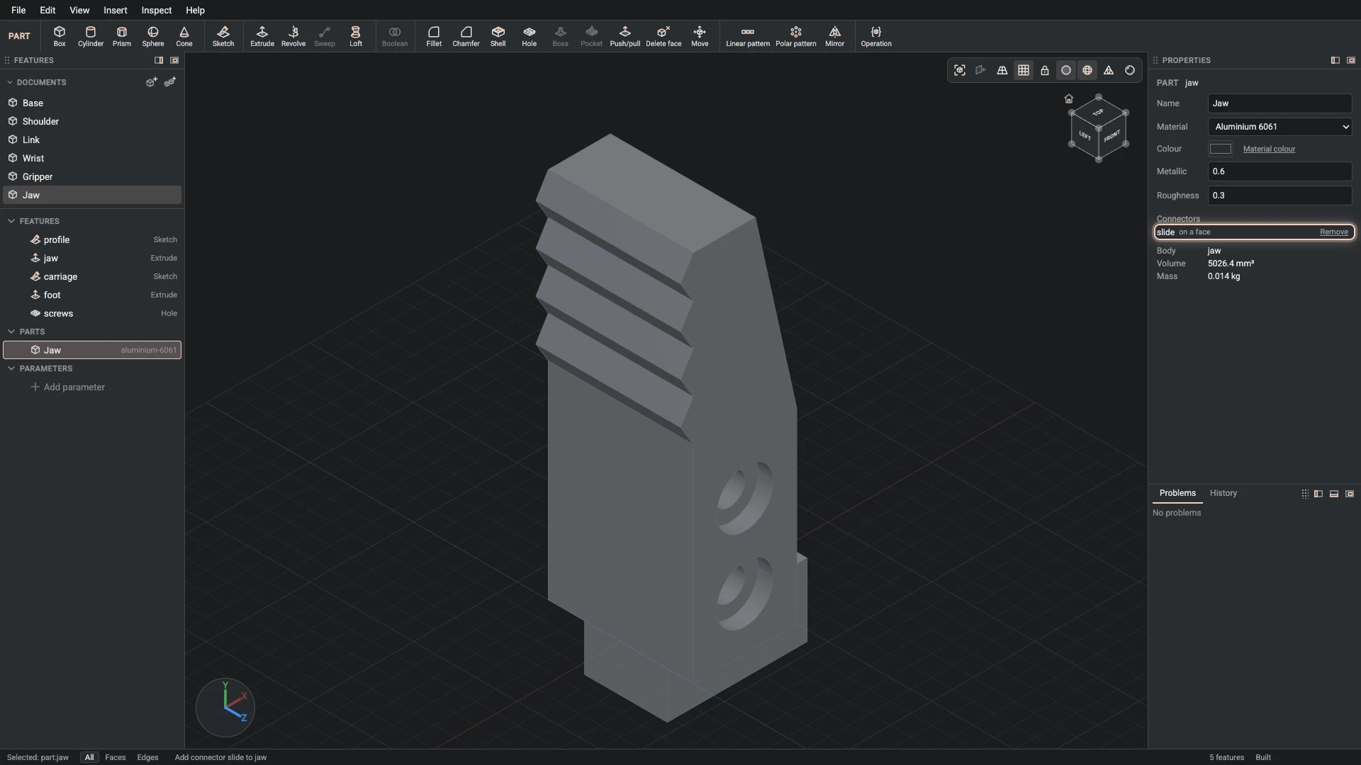Toggle the grid display in viewport toolbar
The width and height of the screenshot is (1361, 765).
(x=1024, y=70)
